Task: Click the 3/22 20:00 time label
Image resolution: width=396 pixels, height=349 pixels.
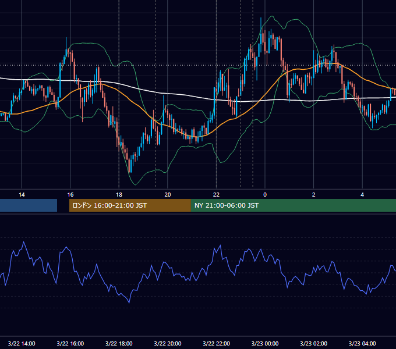Action: coord(168,343)
